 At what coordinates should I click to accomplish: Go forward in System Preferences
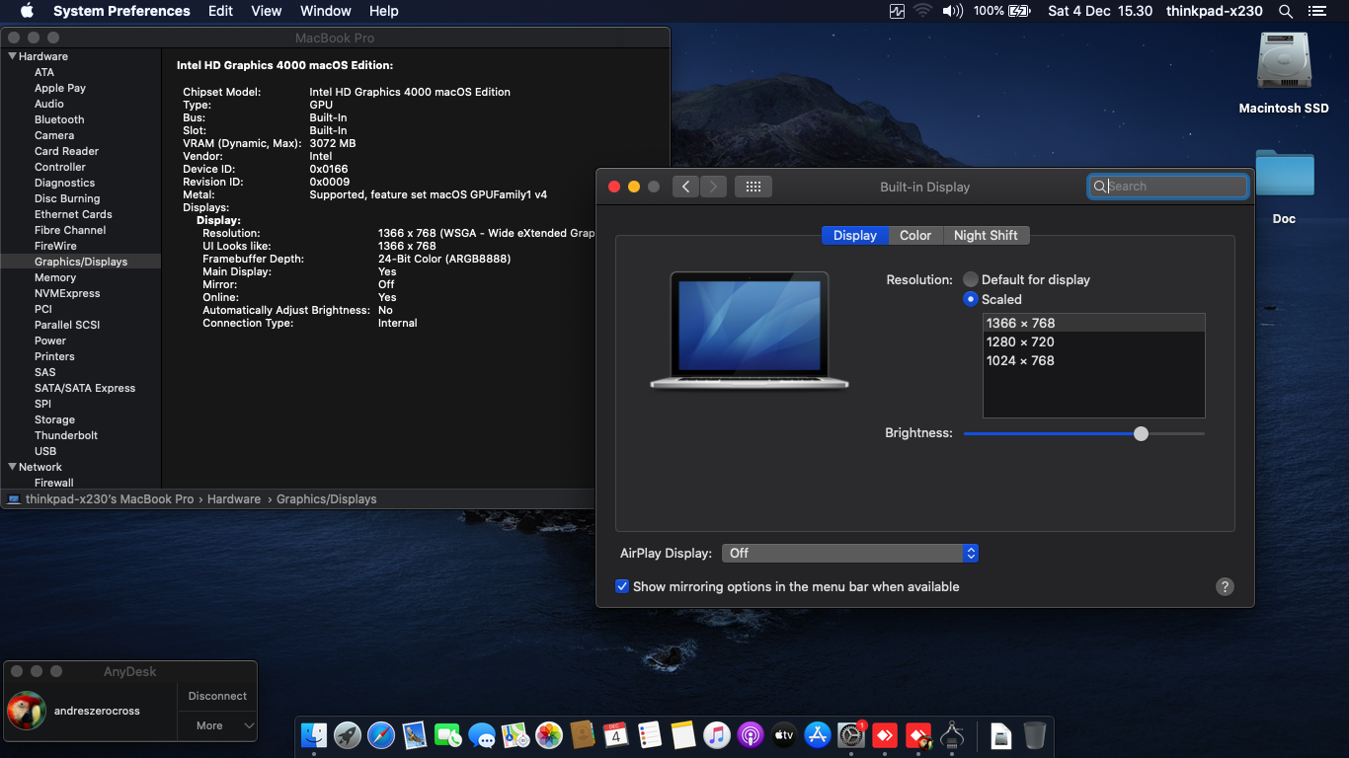(713, 187)
